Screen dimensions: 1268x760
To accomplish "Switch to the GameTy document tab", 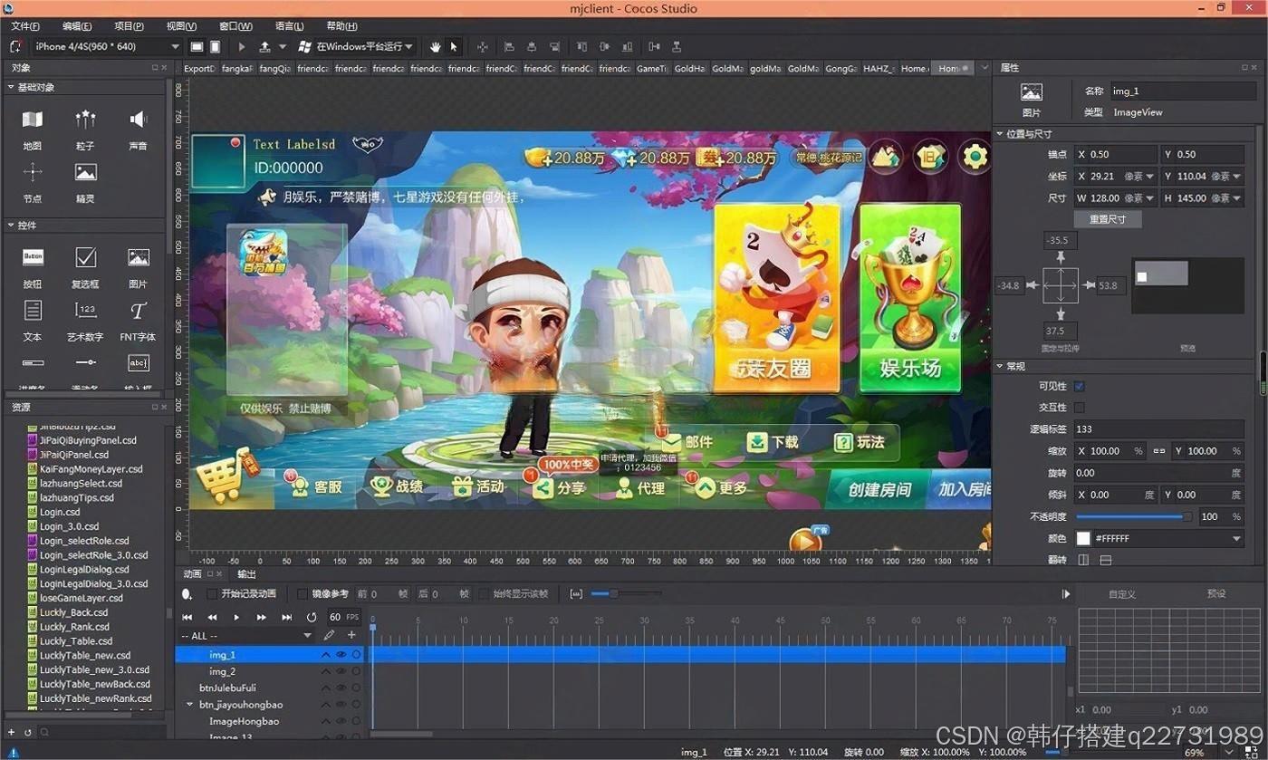I will pos(652,68).
